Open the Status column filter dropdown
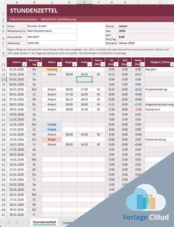Screen dimensions: 174x227 click(59, 64)
